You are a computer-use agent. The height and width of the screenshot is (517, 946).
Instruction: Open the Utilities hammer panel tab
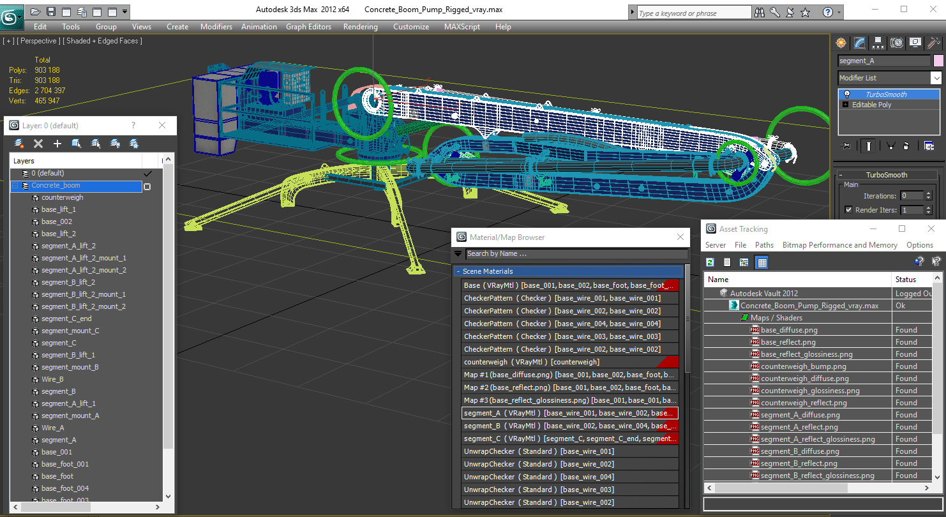click(934, 43)
